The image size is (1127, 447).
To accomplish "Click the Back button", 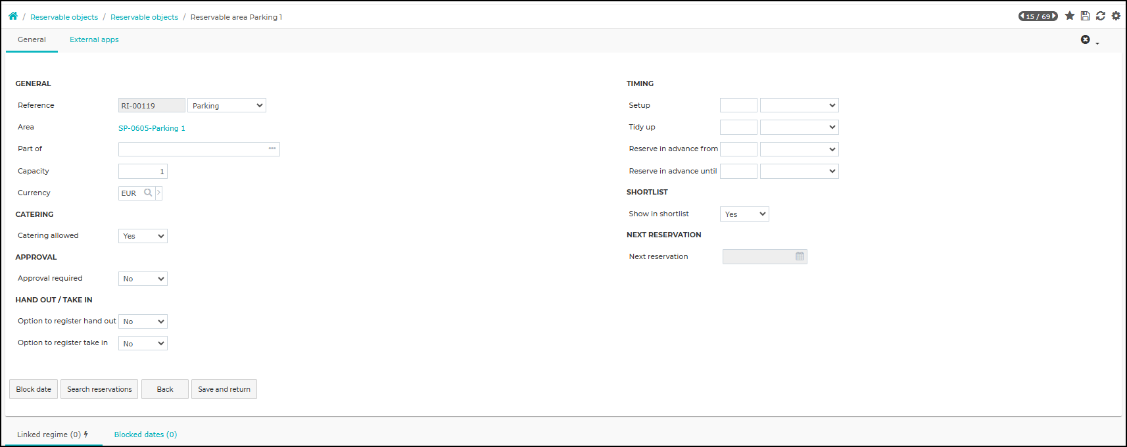I will coord(165,389).
